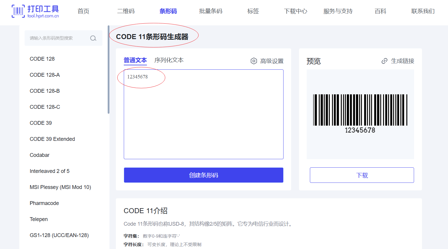Viewport: 448px width, 249px height.
Task: Select Interleaved 2 of 5 type
Action: [49, 171]
